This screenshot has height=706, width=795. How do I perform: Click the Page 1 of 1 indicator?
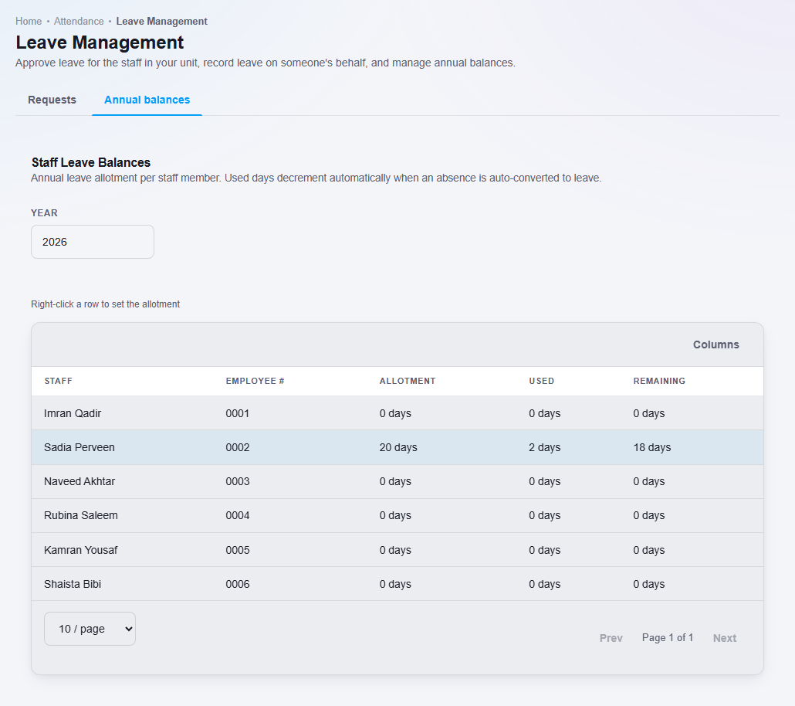(x=668, y=637)
